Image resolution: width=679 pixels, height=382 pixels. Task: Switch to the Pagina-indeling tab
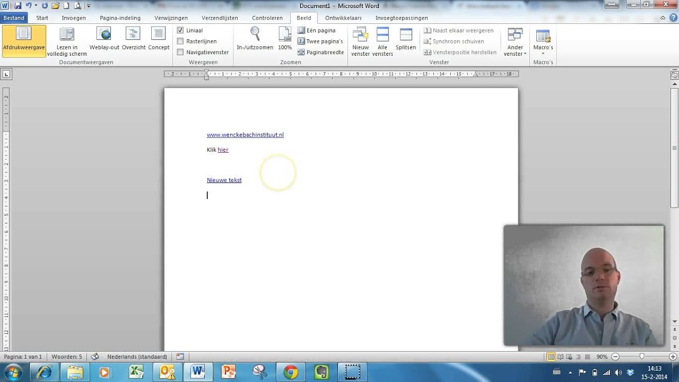[x=120, y=18]
